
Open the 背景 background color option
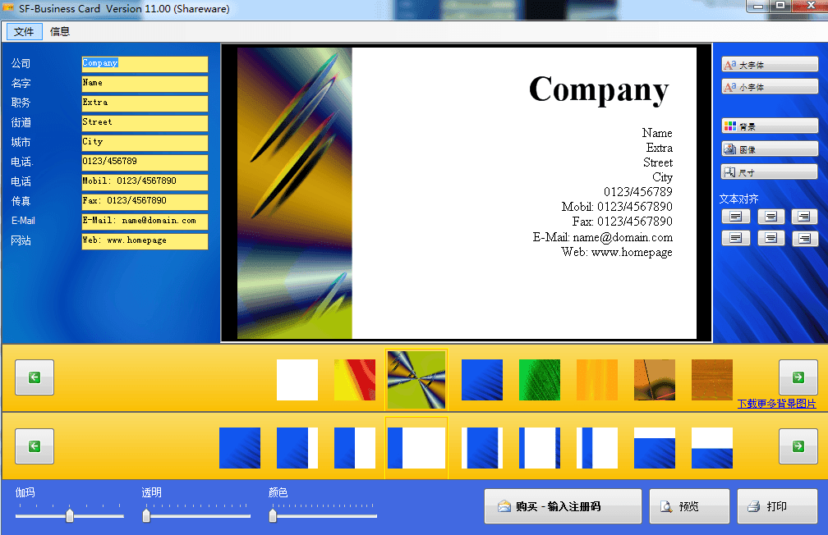coord(769,126)
